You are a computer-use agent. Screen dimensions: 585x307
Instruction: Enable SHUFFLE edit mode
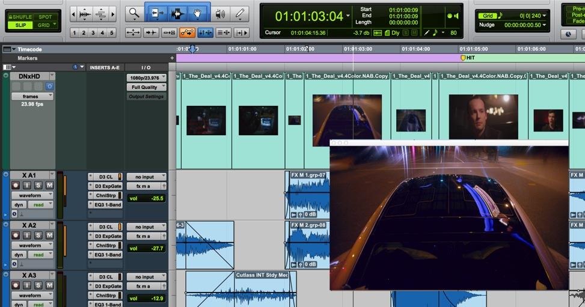coord(20,17)
